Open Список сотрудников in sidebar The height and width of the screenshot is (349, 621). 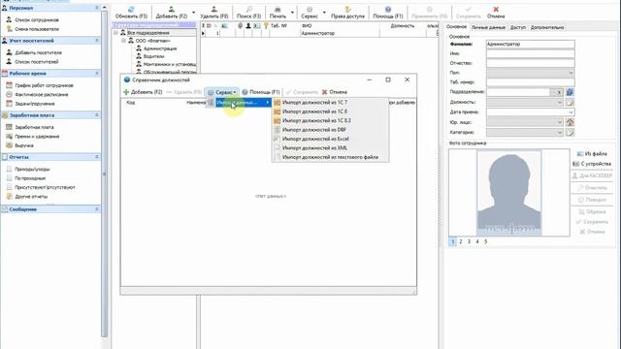[x=37, y=19]
